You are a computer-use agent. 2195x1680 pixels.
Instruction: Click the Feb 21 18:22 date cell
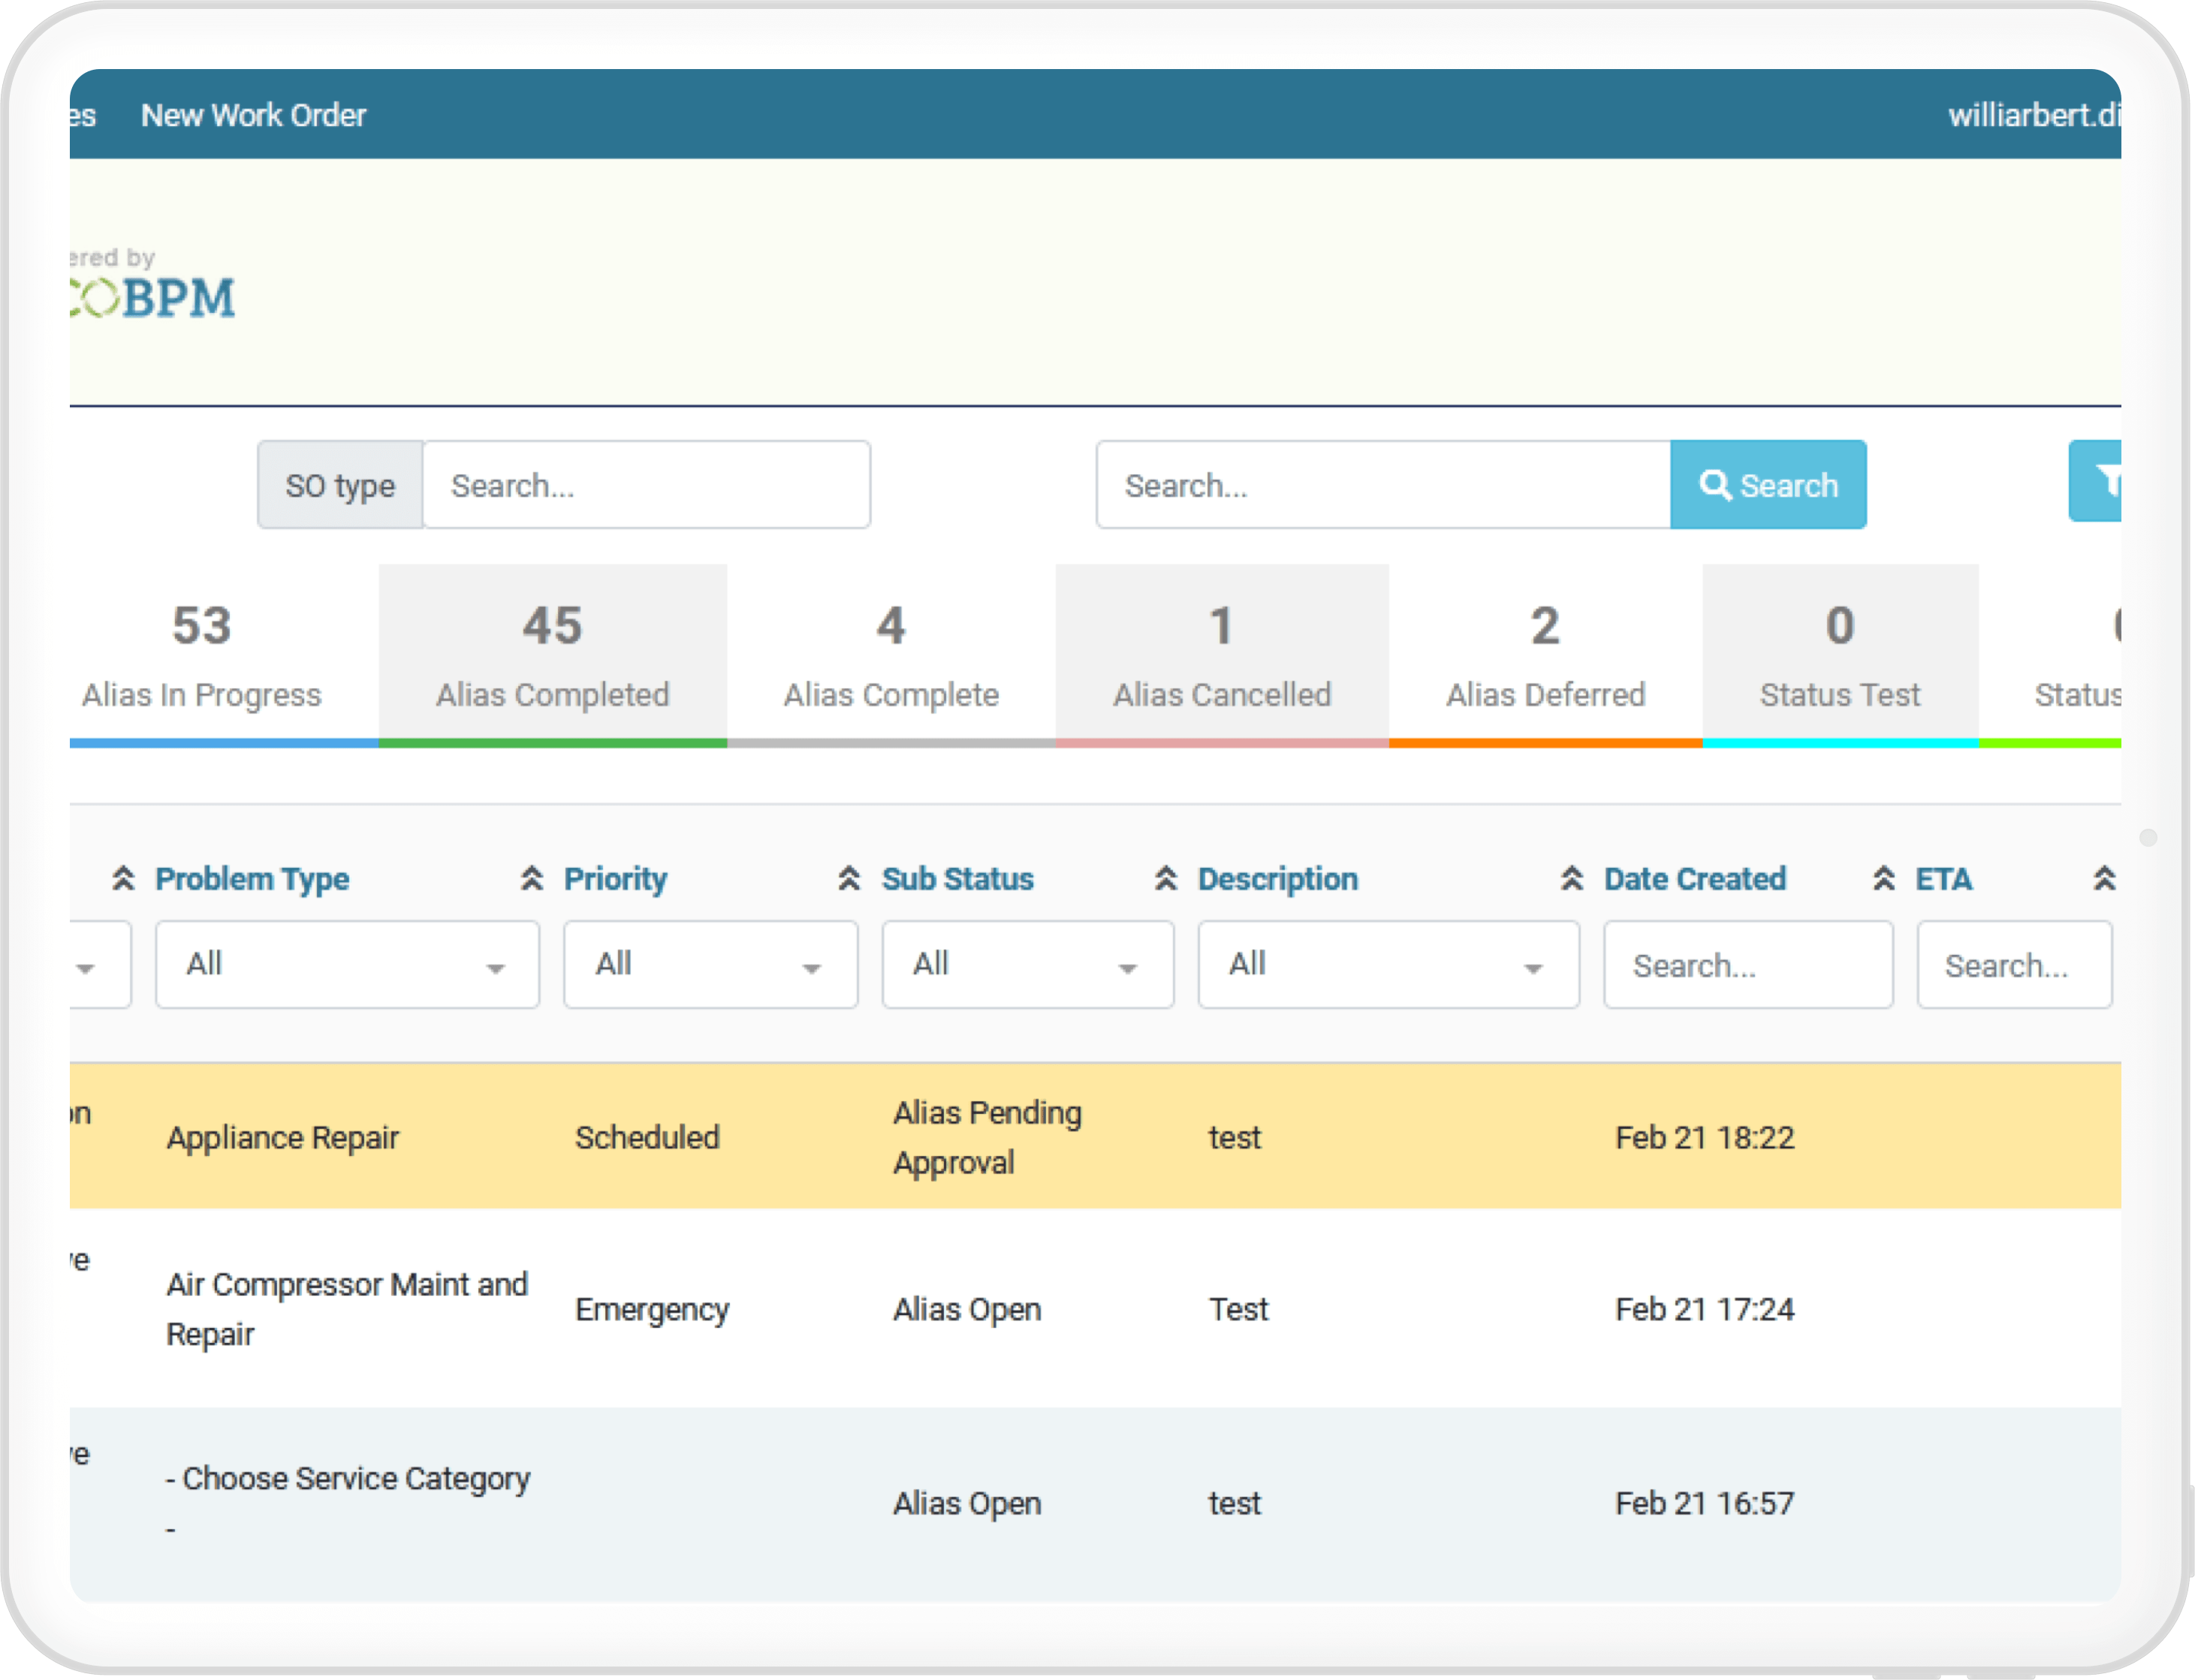point(1705,1137)
